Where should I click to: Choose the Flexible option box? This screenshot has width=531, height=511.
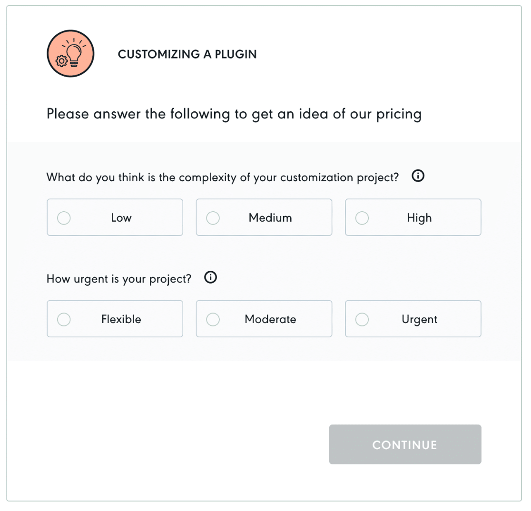115,319
